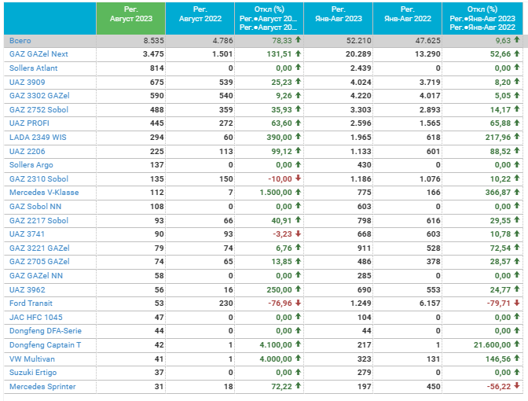Open the JAC HFC 1045 link
This screenshot has height=401, width=528.
pyautogui.click(x=36, y=318)
